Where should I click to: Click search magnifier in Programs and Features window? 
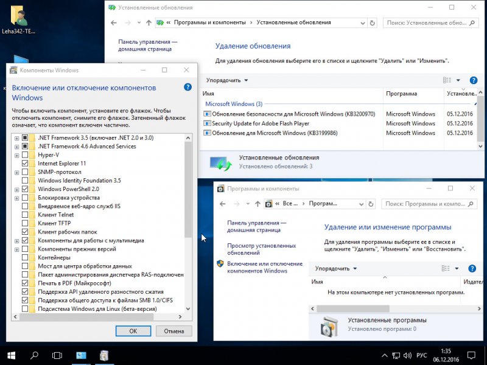[x=471, y=204]
